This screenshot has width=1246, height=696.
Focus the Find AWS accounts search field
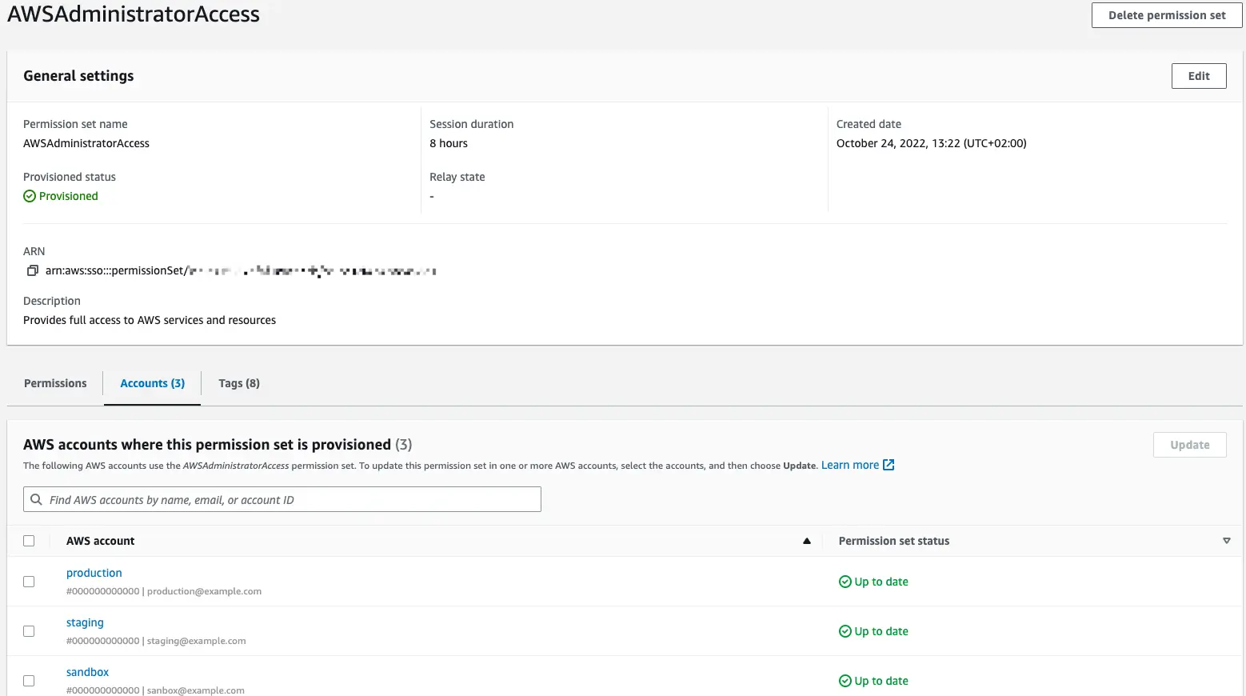[x=282, y=499]
